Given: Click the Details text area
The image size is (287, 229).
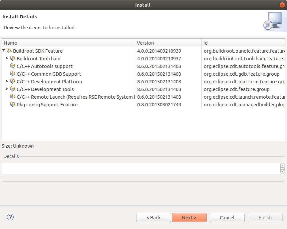Looking at the screenshot, I should (141, 168).
